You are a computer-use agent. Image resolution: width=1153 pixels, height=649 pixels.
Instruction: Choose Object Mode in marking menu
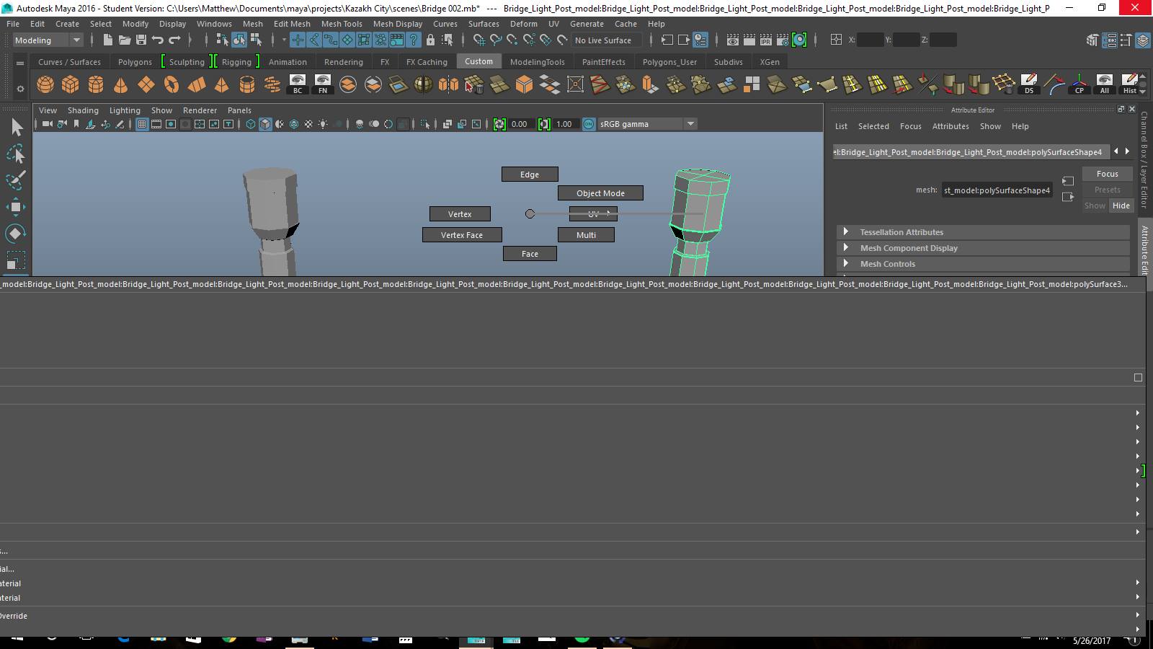coord(600,193)
